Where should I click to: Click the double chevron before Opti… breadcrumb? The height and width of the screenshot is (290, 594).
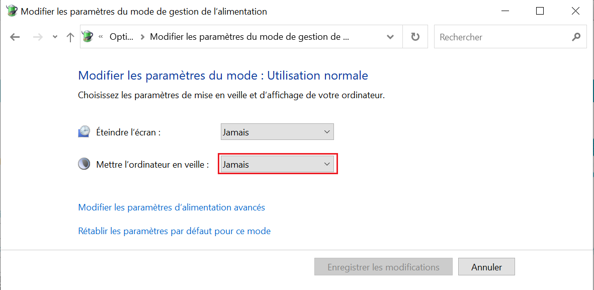[x=101, y=37]
